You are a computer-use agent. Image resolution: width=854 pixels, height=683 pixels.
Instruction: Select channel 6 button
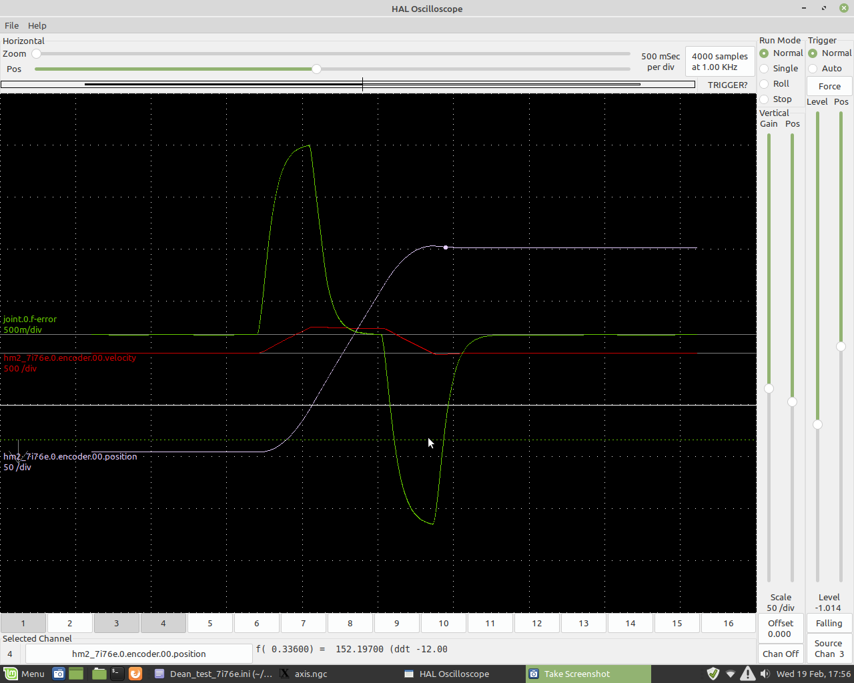(257, 623)
